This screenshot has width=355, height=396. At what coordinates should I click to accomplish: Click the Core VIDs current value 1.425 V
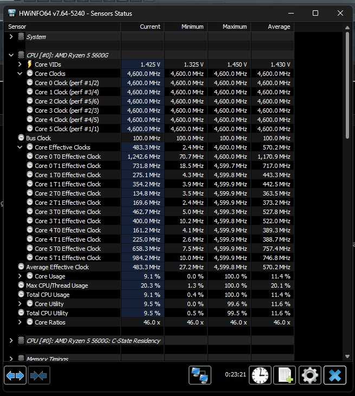[150, 64]
